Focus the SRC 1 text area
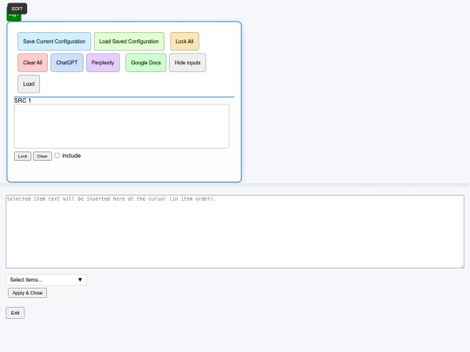The height and width of the screenshot is (352, 470). [122, 126]
